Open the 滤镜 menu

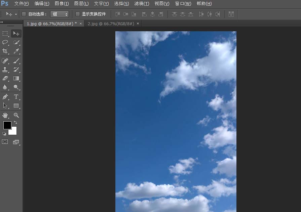(x=142, y=4)
